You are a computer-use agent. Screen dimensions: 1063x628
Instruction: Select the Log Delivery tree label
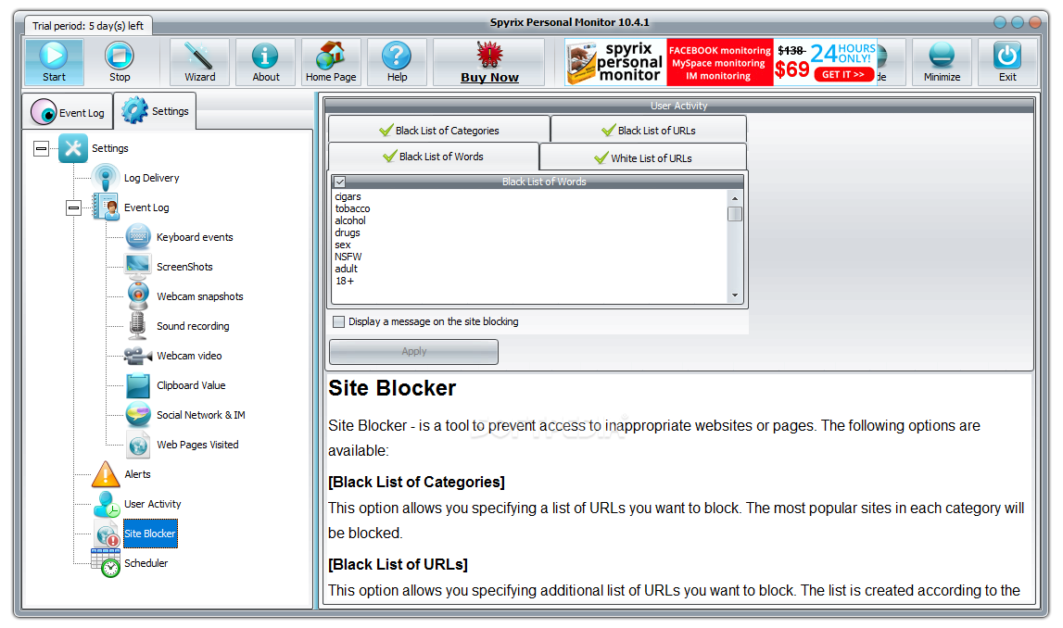click(x=151, y=178)
